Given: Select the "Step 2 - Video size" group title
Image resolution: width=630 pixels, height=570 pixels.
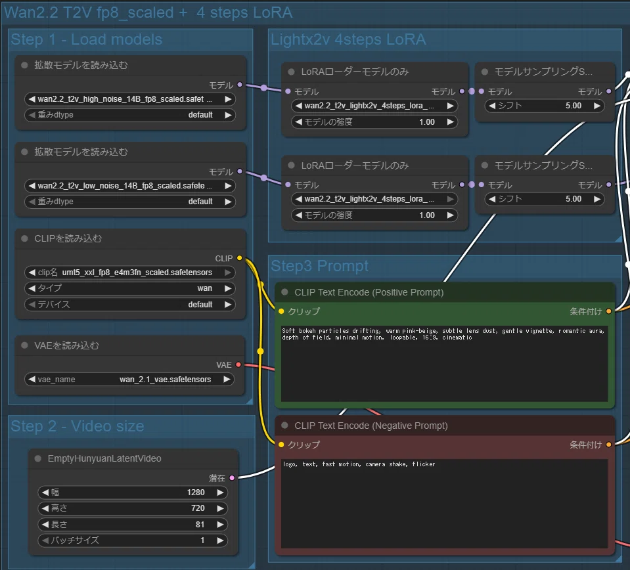Looking at the screenshot, I should 77,426.
